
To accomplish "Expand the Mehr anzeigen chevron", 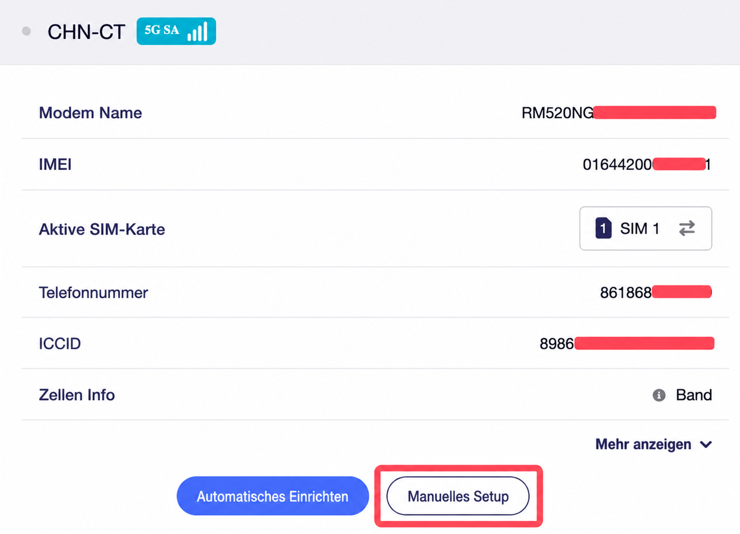I will pos(706,445).
